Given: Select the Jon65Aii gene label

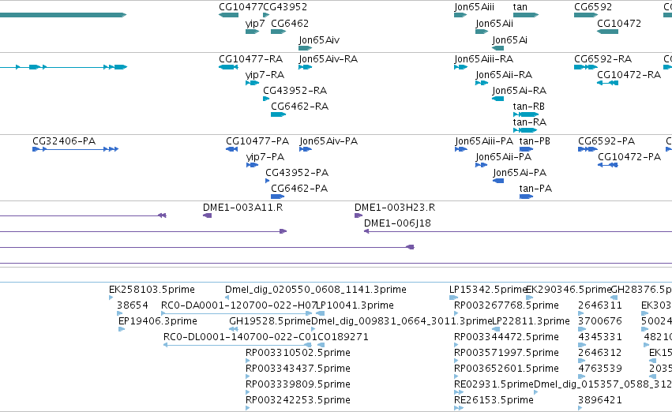Looking at the screenshot, I should coord(494,23).
